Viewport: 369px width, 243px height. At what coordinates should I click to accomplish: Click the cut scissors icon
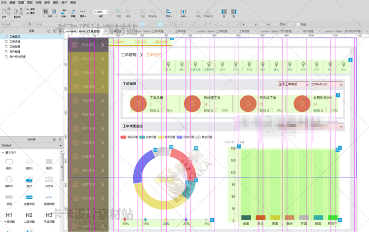point(21,9)
